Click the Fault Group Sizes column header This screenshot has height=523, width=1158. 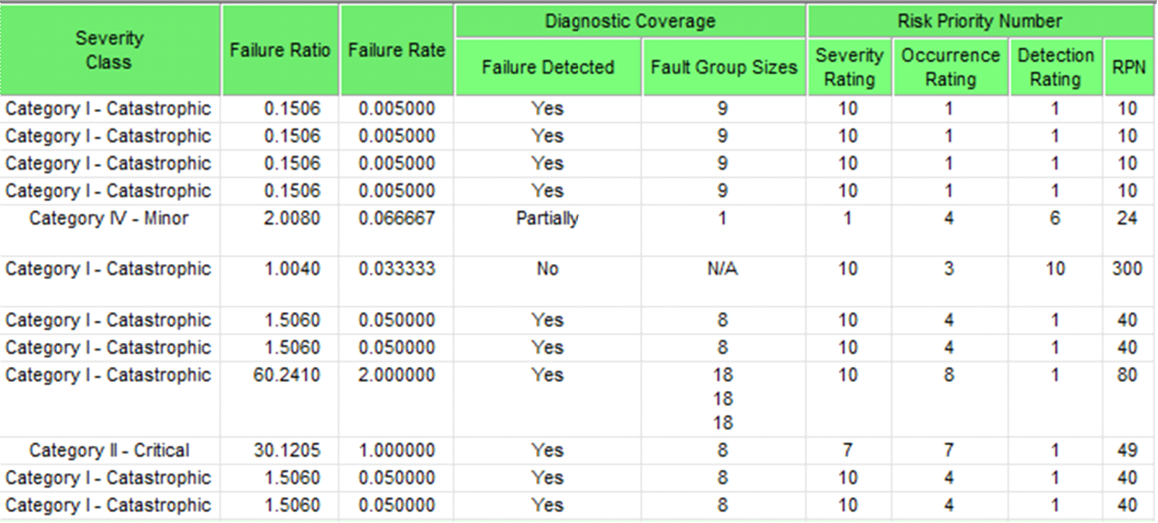click(x=724, y=67)
